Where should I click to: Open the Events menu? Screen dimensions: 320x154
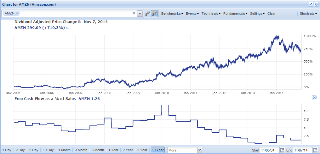click(x=192, y=14)
